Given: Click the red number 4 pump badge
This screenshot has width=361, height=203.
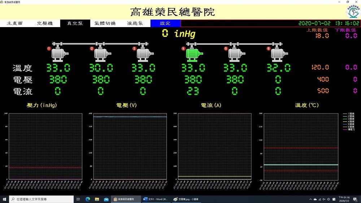Looking at the screenshot, I should point(183,49).
